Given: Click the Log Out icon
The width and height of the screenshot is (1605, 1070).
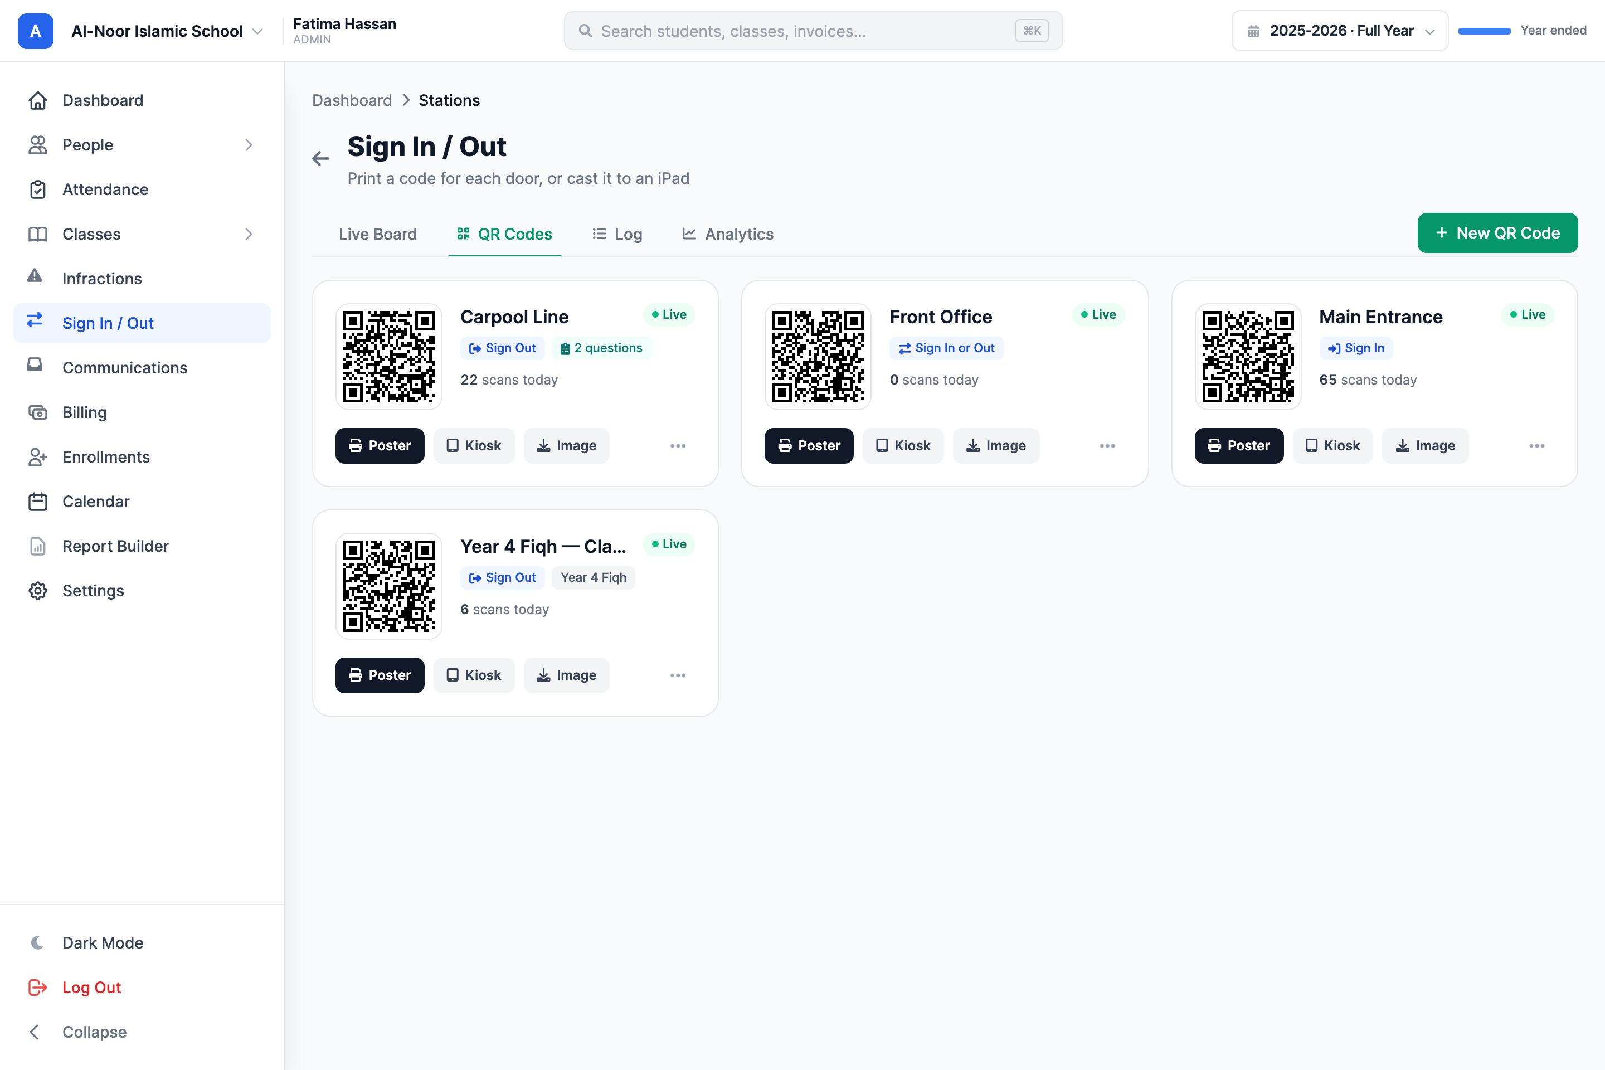Looking at the screenshot, I should pyautogui.click(x=37, y=987).
